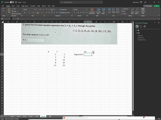Open the AutoSum dropdown arrow
Image resolution: width=161 pixels, height=120 pixels.
pos(129,9)
